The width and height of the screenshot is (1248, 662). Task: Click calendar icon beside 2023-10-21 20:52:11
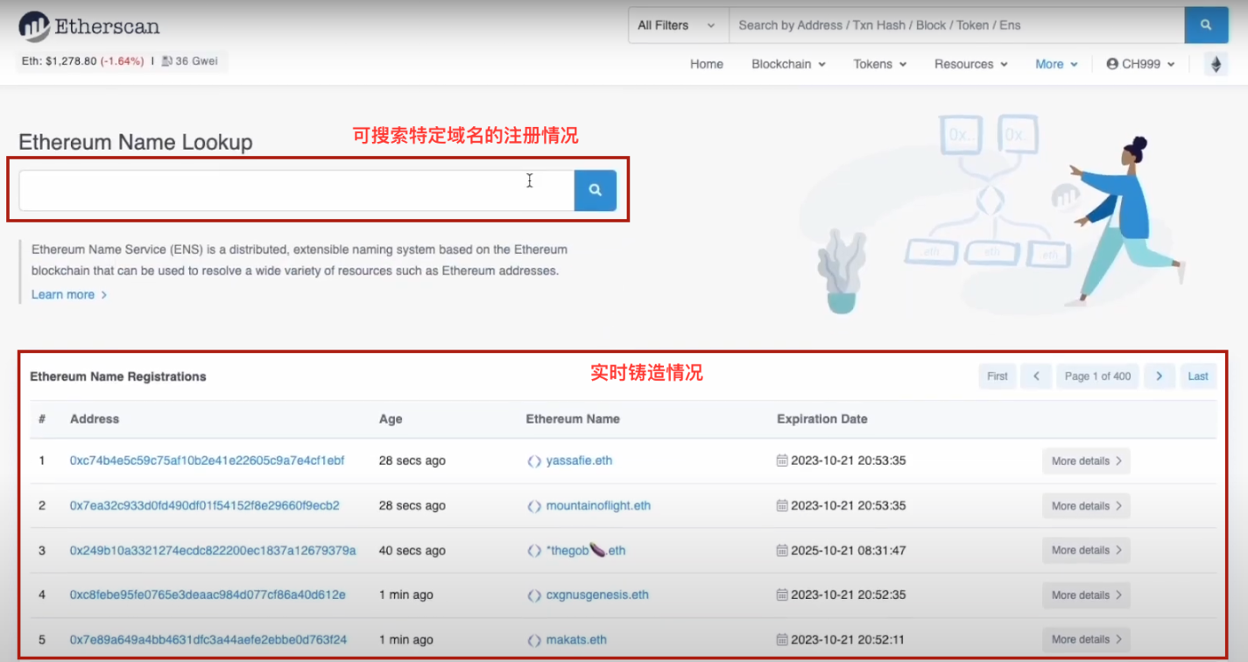782,639
